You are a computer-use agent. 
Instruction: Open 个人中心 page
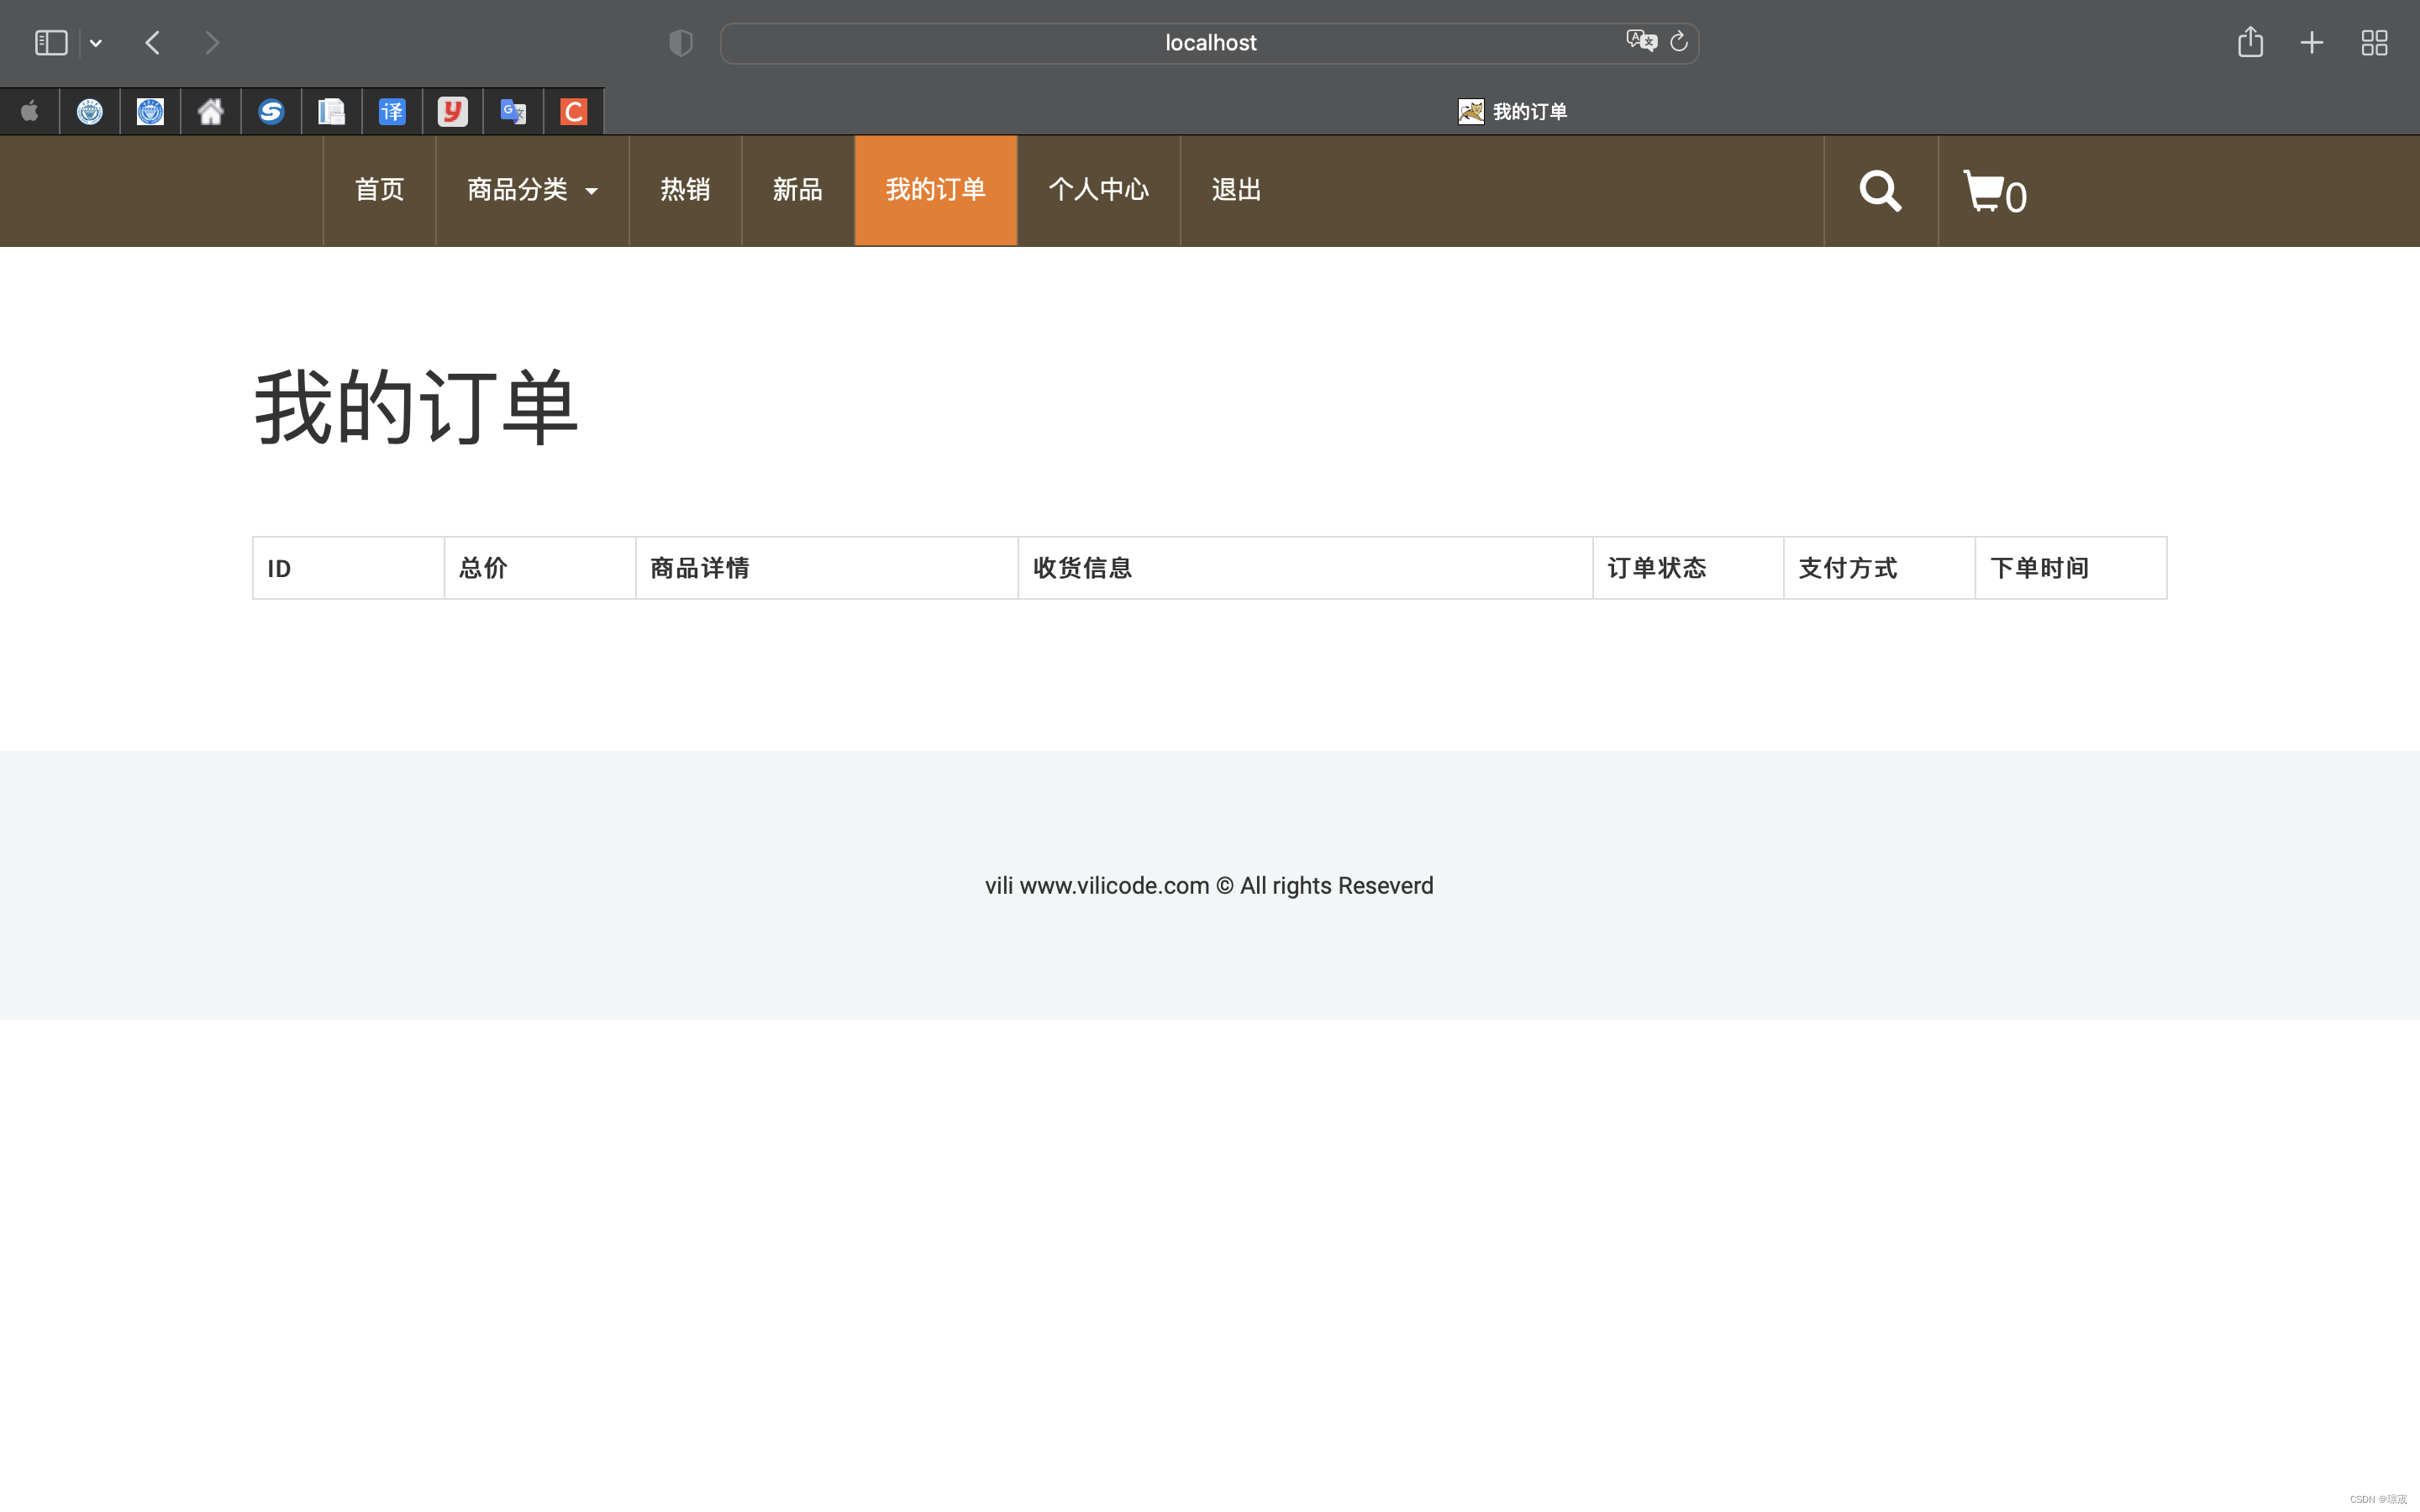point(1098,190)
